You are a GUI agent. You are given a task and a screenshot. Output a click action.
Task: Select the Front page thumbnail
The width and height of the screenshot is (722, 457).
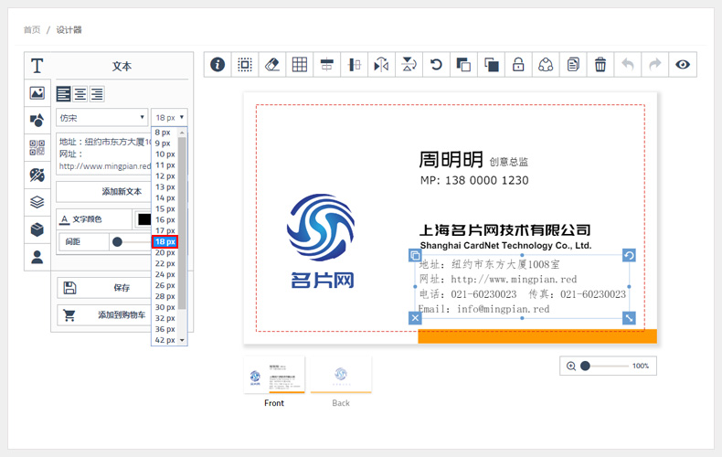click(x=274, y=375)
